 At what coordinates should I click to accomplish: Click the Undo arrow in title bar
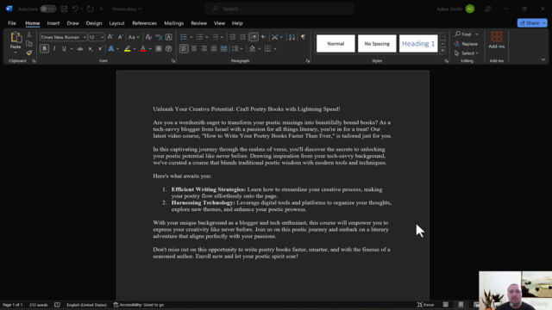pos(75,9)
